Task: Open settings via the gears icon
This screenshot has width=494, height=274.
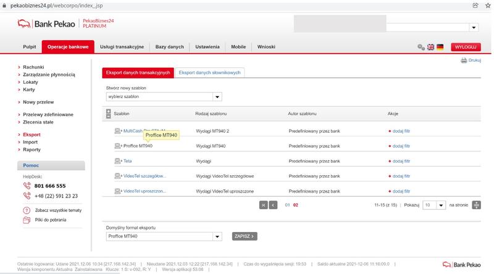Action: pos(421,47)
